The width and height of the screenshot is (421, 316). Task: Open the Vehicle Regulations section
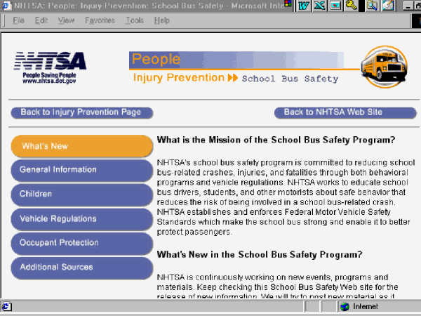[x=81, y=218]
